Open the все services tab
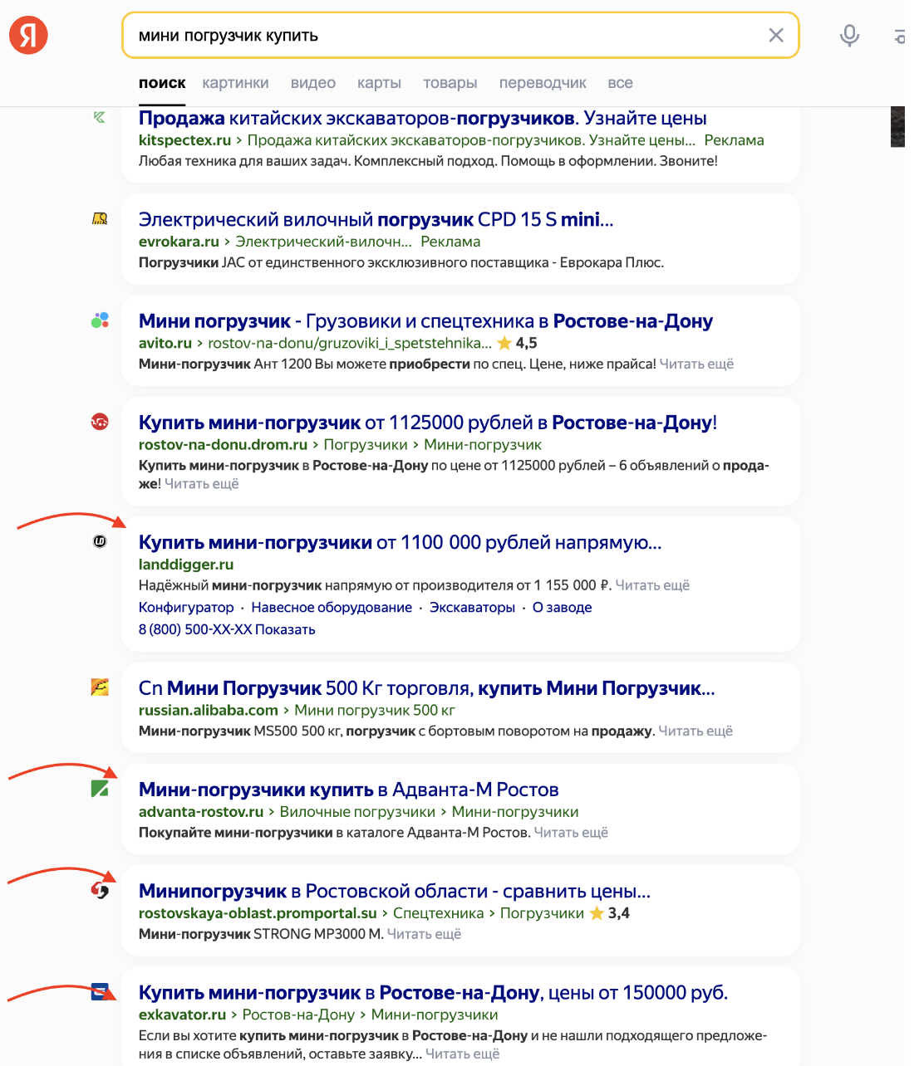This screenshot has height=1066, width=924. pos(620,83)
